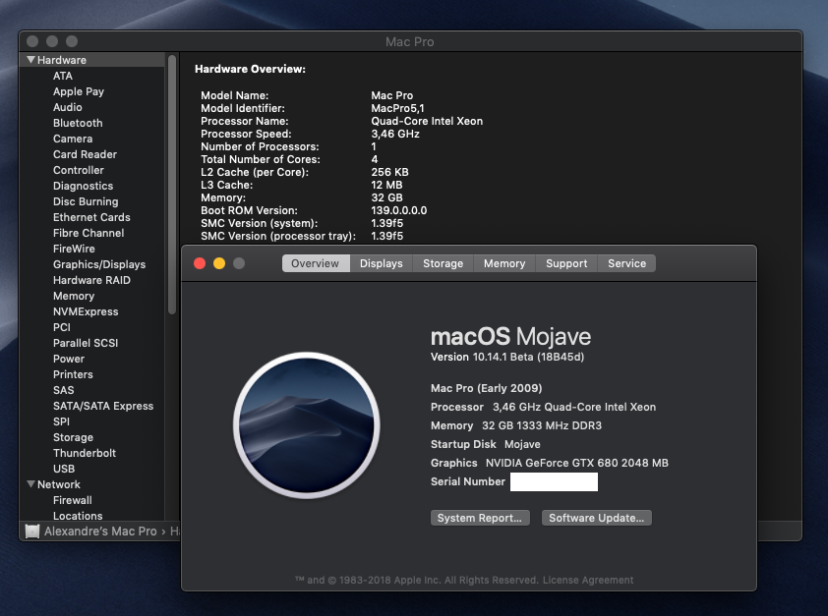
Task: Select Bluetooth in the sidebar
Action: 78,123
